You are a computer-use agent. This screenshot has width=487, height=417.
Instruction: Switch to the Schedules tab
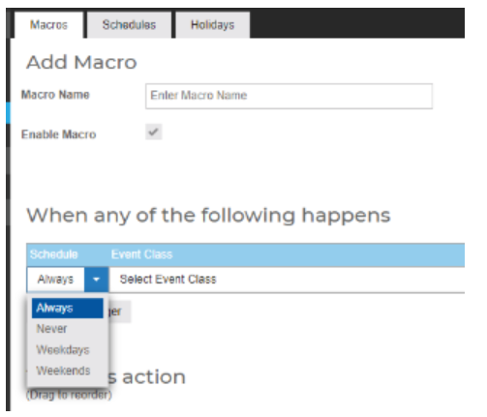point(129,25)
